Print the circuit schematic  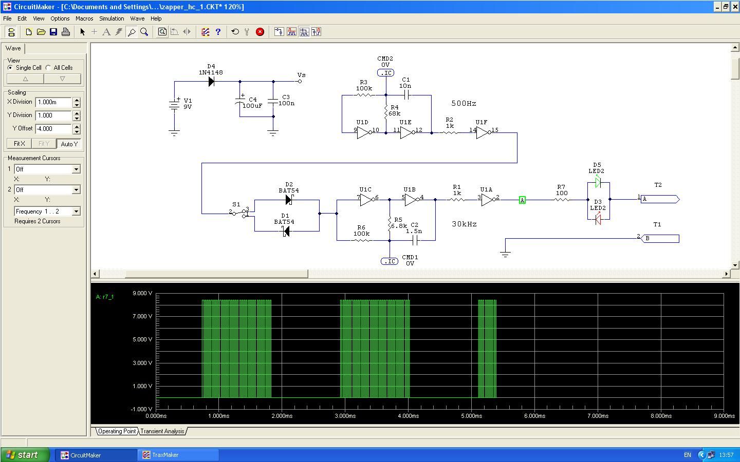pos(66,32)
